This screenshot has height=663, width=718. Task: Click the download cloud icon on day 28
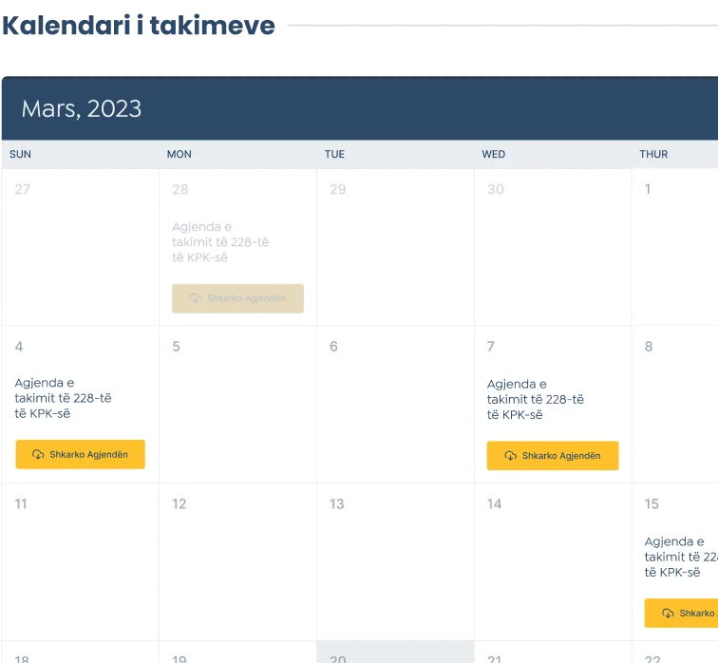tap(196, 298)
